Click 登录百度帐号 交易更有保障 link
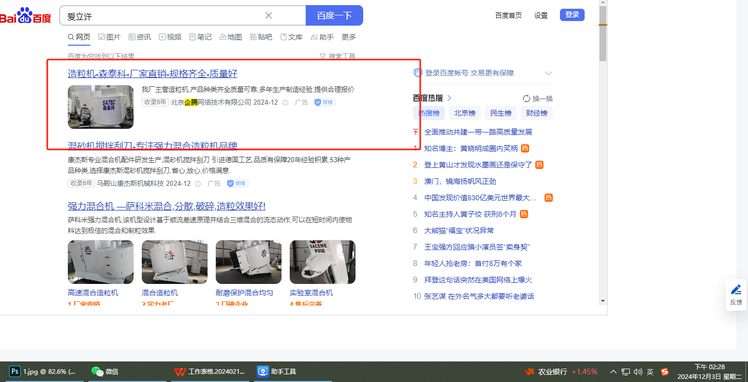This screenshot has height=382, width=748. click(x=470, y=73)
